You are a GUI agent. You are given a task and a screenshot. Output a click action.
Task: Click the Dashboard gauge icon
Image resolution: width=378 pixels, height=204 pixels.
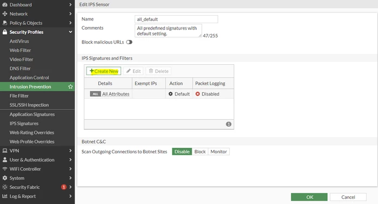(x=5, y=4)
